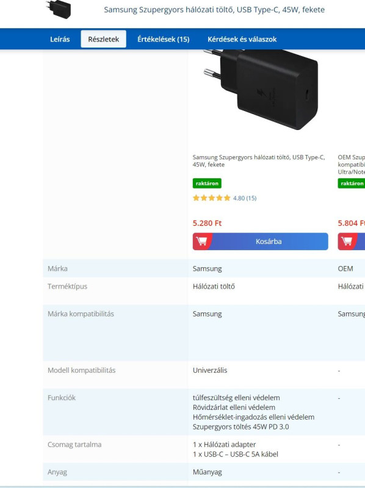Click the small charger thumbnail in header
The width and height of the screenshot is (365, 488).
click(59, 9)
